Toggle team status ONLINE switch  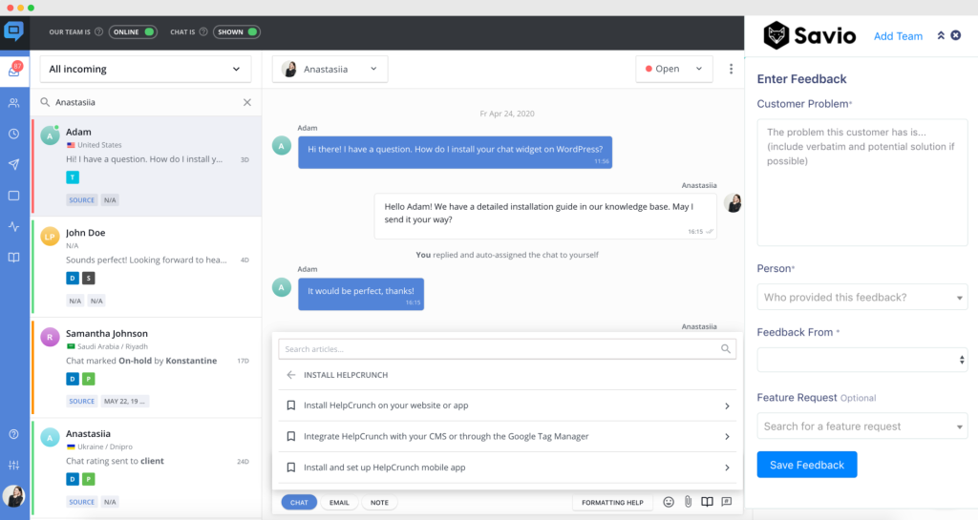pyautogui.click(x=133, y=31)
